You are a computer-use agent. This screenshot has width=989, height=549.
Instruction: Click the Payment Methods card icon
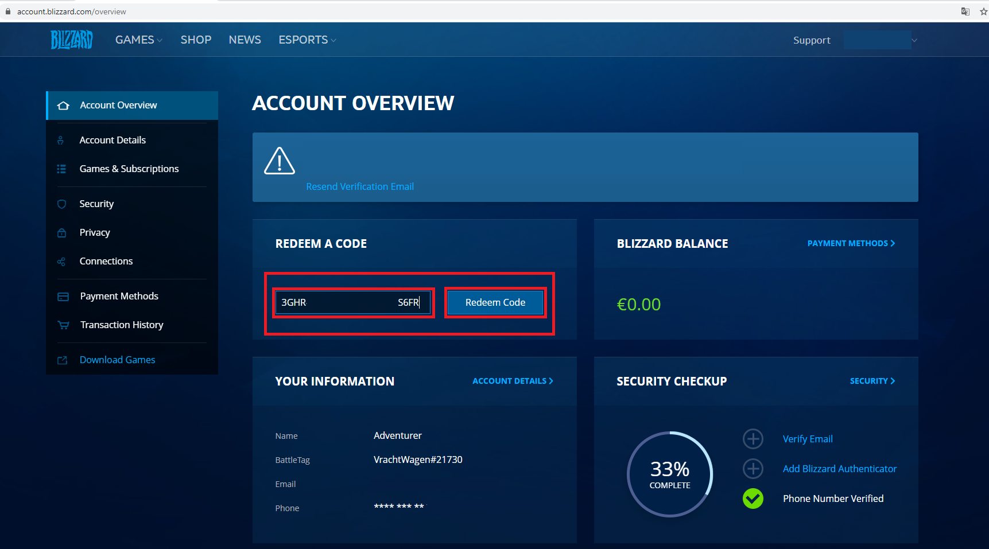pyautogui.click(x=63, y=297)
